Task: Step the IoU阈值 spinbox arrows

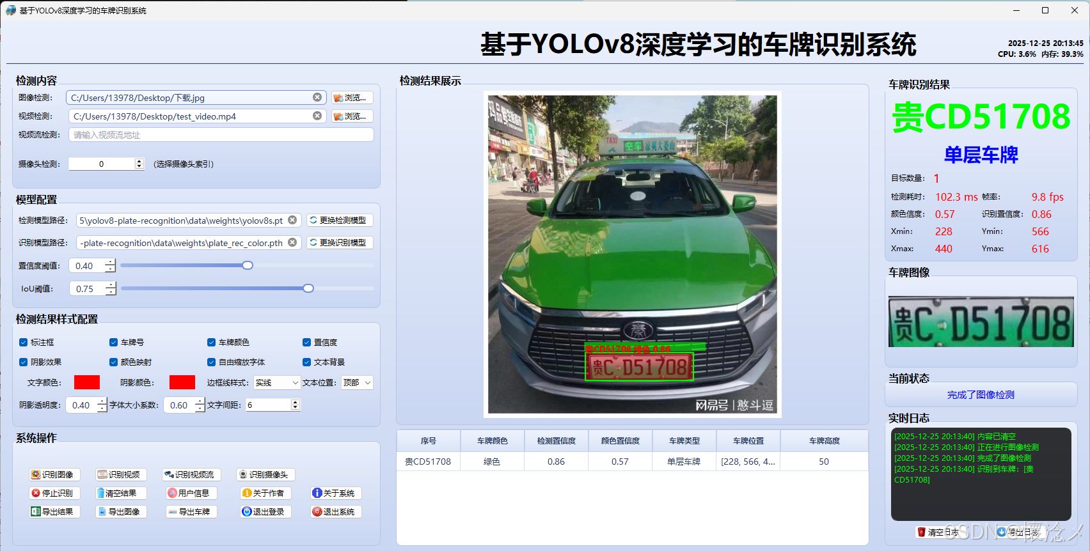Action: pyautogui.click(x=111, y=288)
